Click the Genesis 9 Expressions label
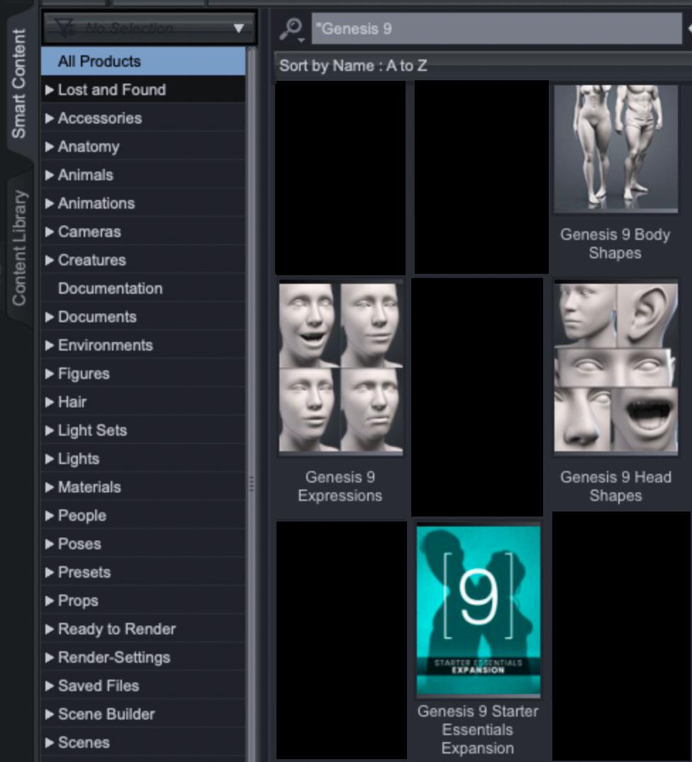Screen dimensions: 692x762 340,486
